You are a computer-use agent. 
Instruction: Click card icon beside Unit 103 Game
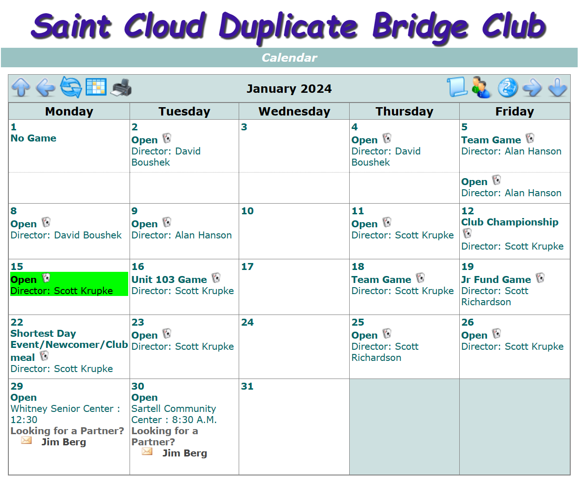(216, 278)
